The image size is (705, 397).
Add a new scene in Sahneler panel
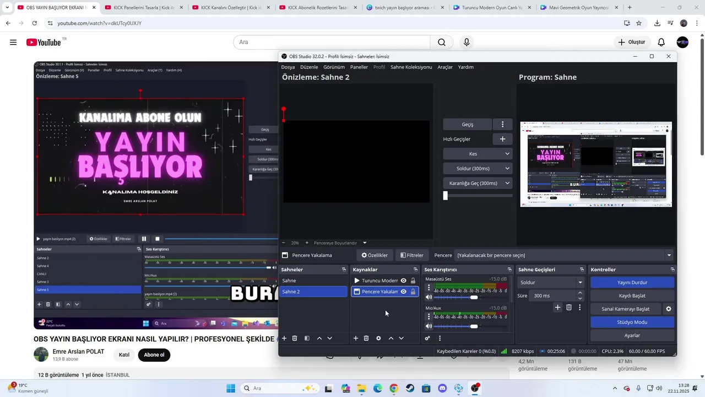284,338
